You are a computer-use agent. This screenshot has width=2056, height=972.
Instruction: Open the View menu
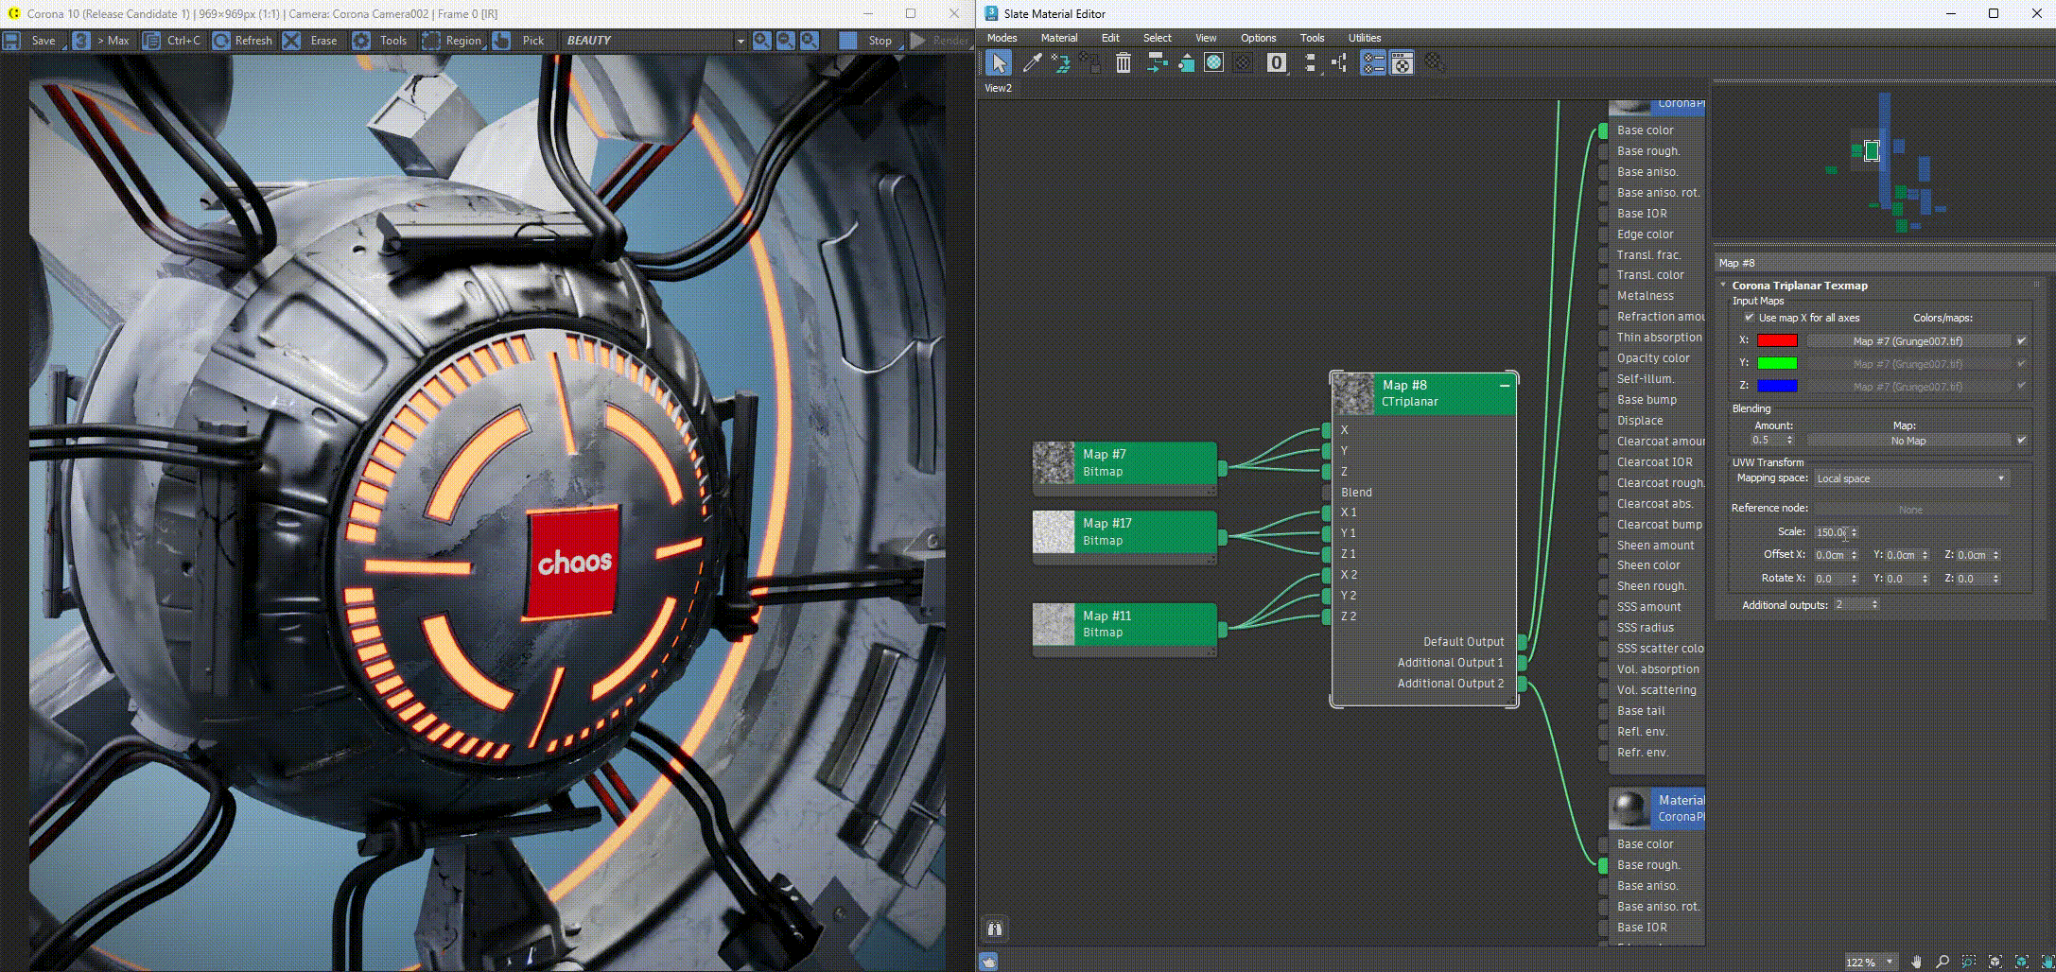(x=1206, y=38)
